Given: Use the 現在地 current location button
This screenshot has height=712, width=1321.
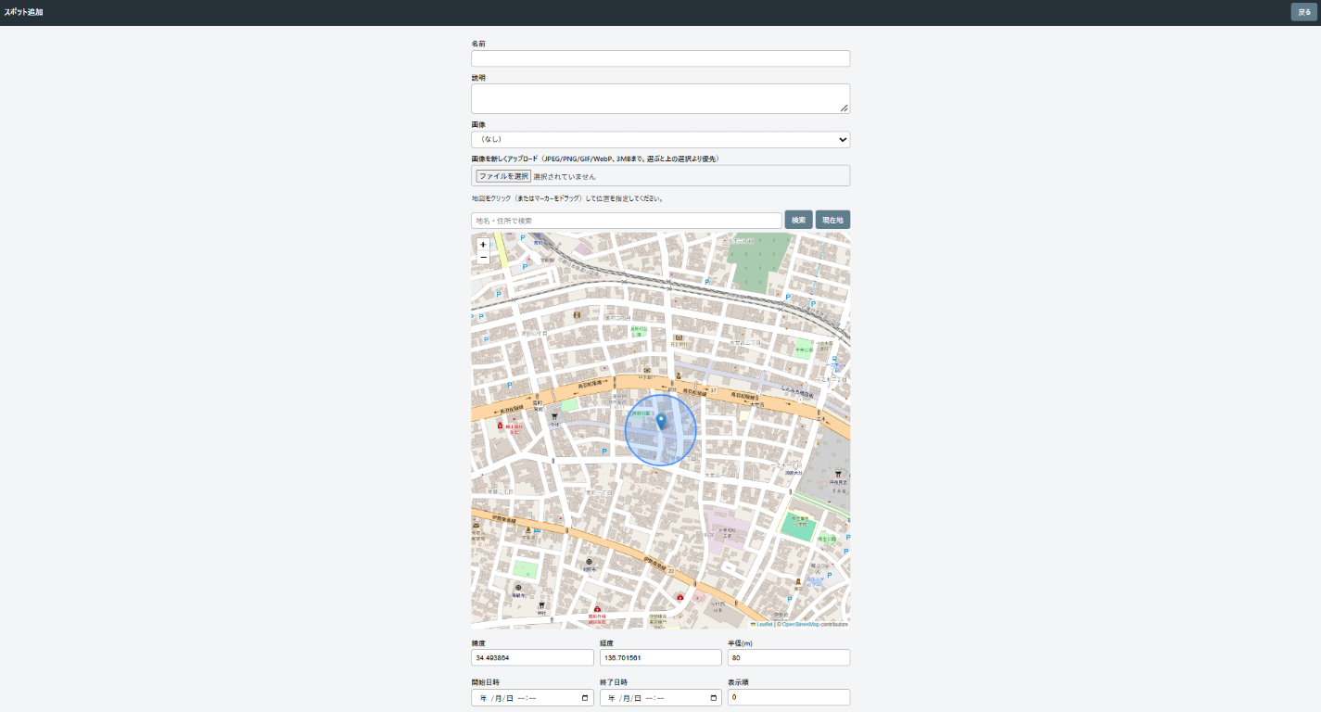Looking at the screenshot, I should [x=832, y=220].
